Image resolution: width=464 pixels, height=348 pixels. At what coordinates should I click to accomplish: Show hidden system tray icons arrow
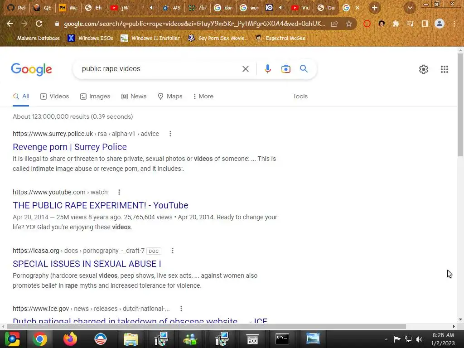click(x=386, y=339)
